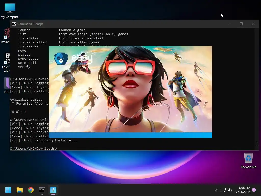Open the network status tray icon

coord(224,190)
